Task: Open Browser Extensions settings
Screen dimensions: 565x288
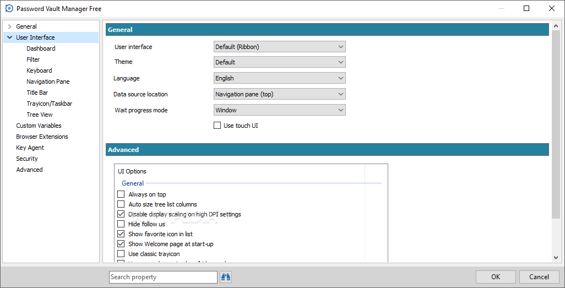Action: coord(42,136)
